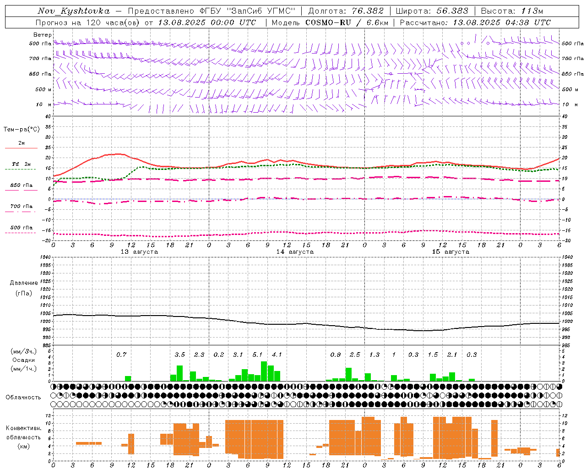Click the 4.1 precipitation total value
Image resolution: width=586 pixels, height=469 pixels.
[x=277, y=354]
